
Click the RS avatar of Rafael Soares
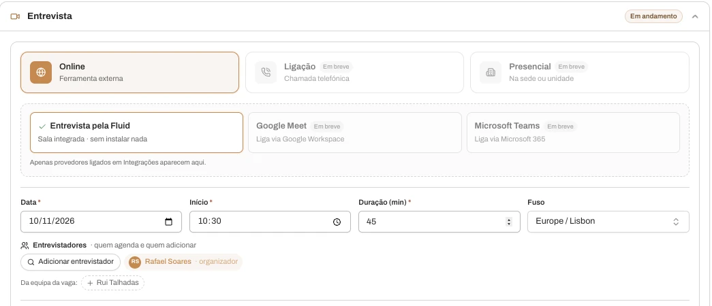135,262
